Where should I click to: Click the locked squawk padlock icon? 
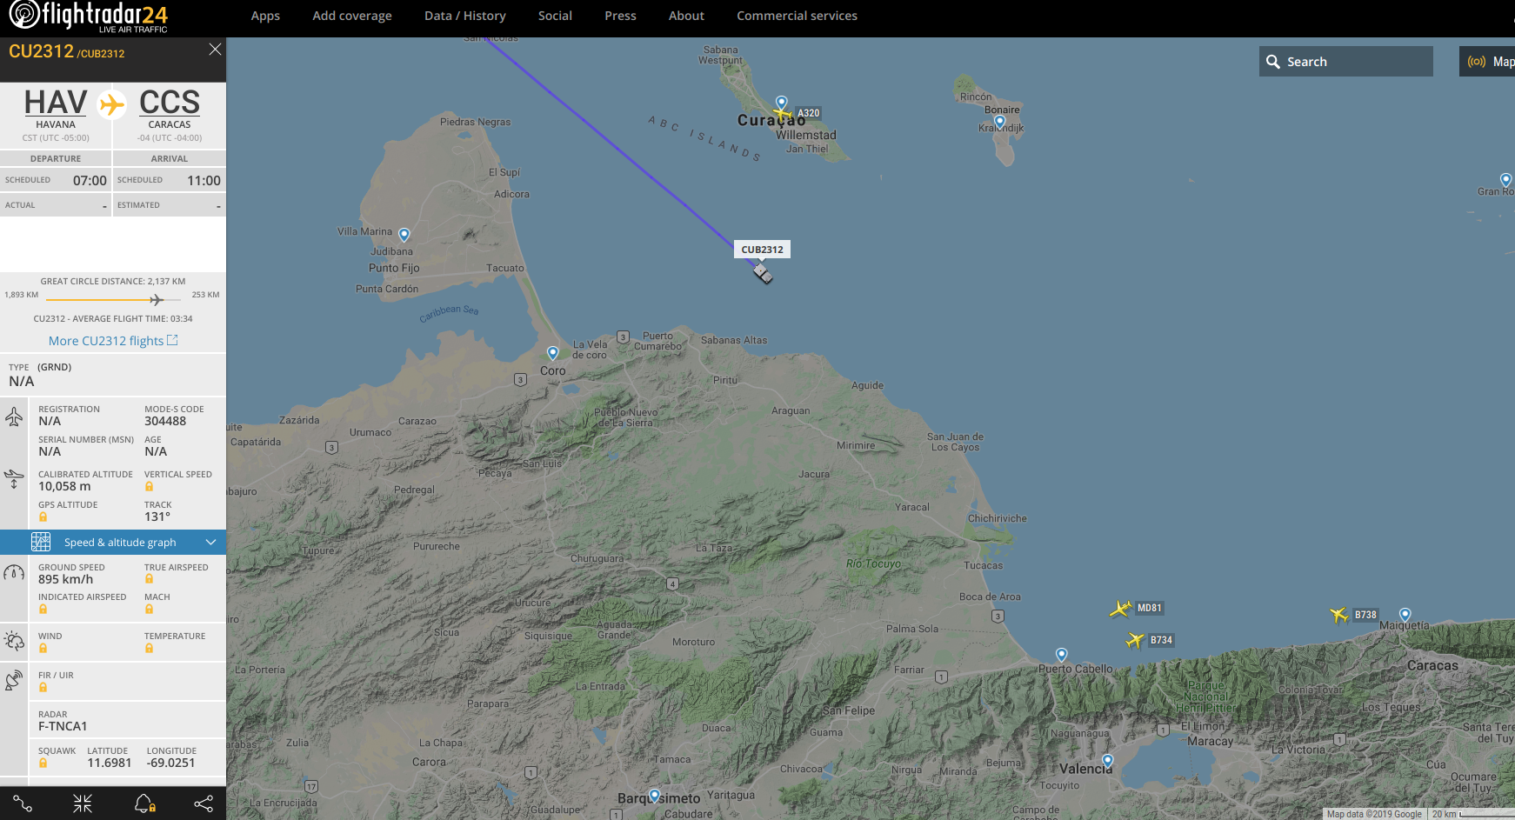coord(43,763)
